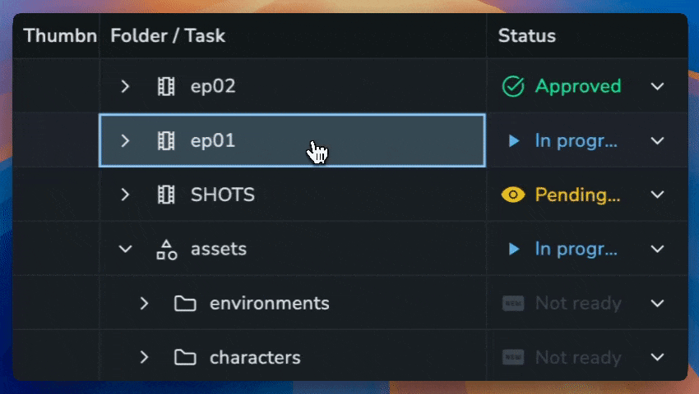Select the characters folder name
Screen dimensions: 699x394
coord(255,358)
